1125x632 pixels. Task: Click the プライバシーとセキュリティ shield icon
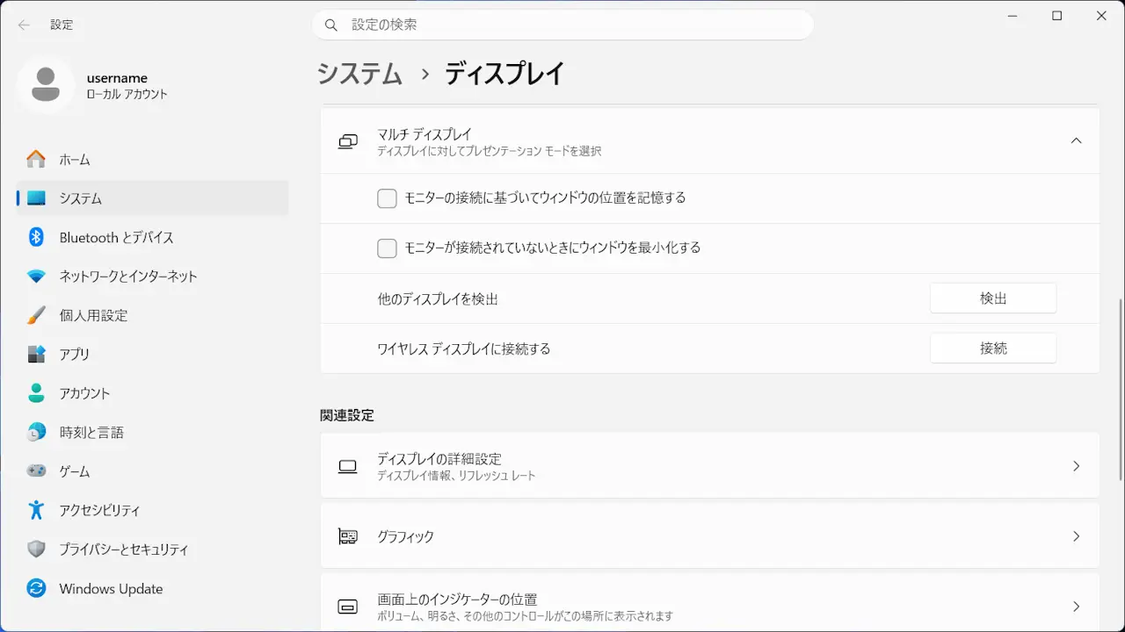click(36, 549)
